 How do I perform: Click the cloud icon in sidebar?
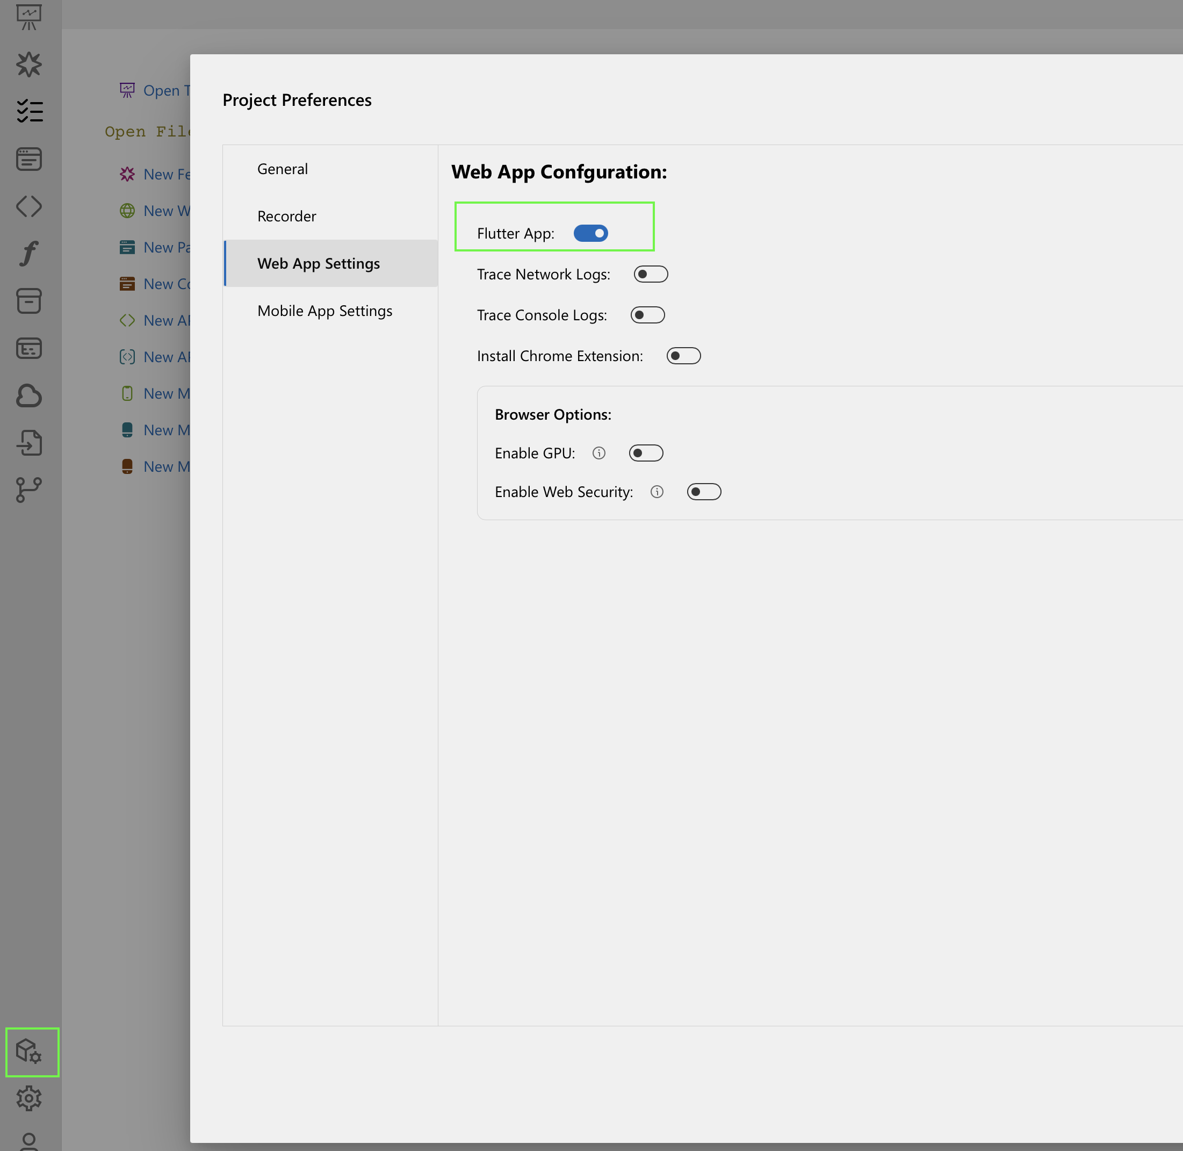click(28, 396)
